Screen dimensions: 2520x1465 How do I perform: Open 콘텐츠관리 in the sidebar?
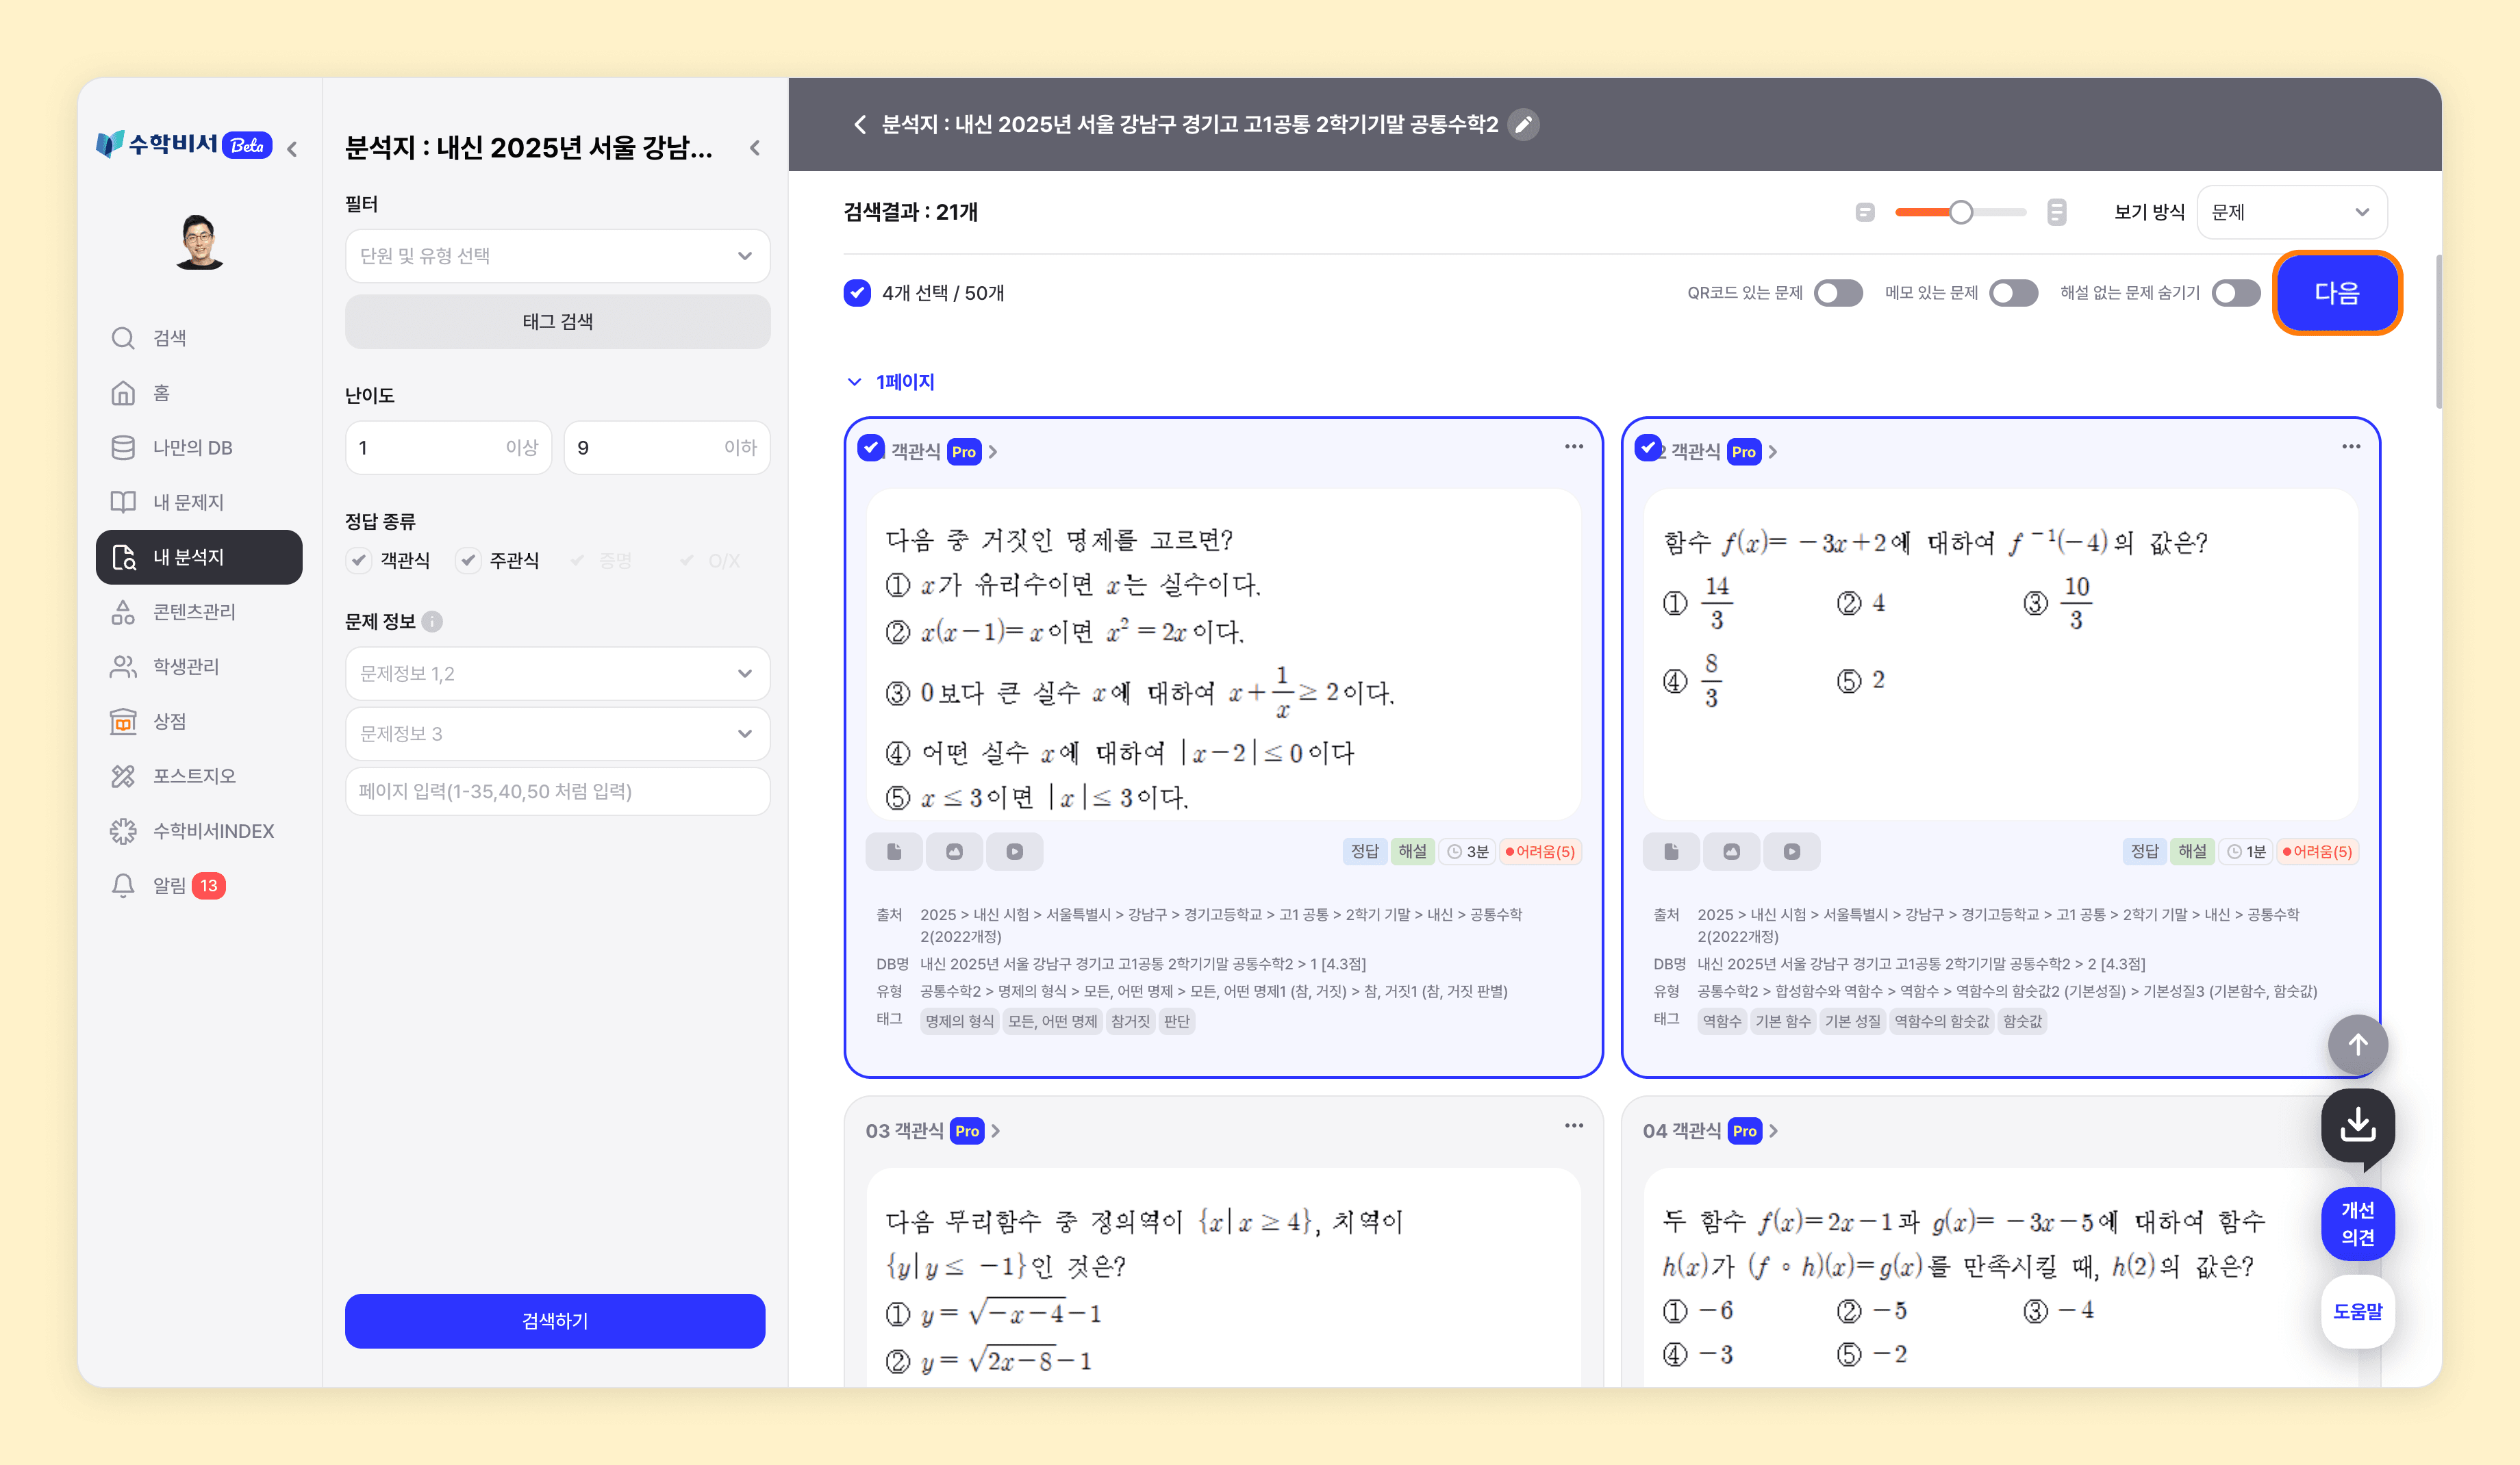point(199,611)
